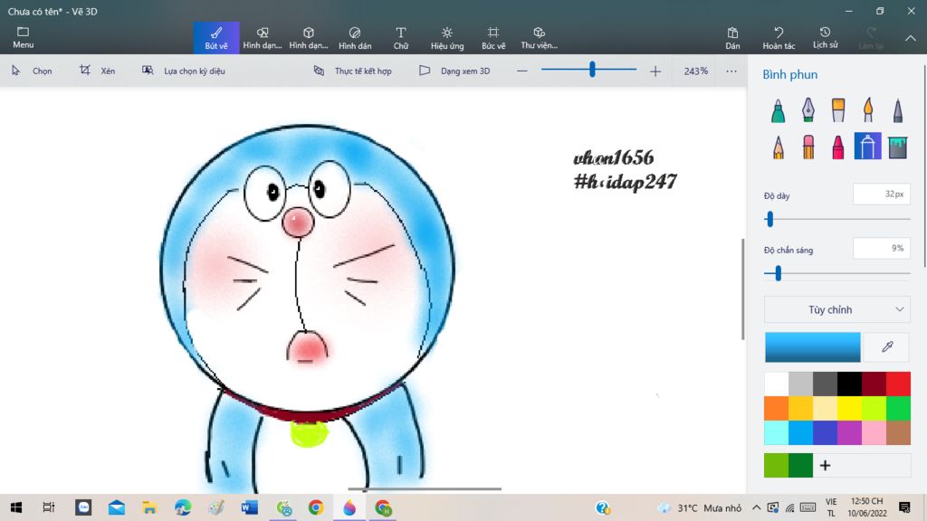Open Thực tế kết hợp mixed reality

[352, 71]
